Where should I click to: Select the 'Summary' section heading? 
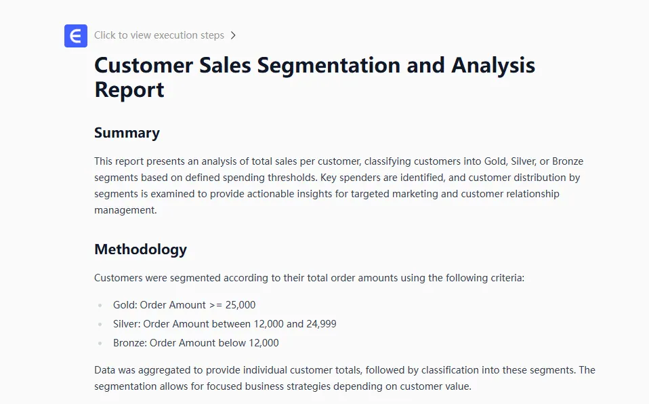pos(127,133)
